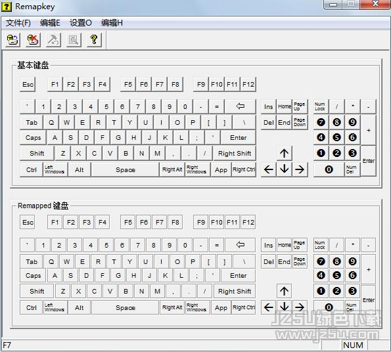Click F10 key in Remapped keyboard

[x=216, y=222]
